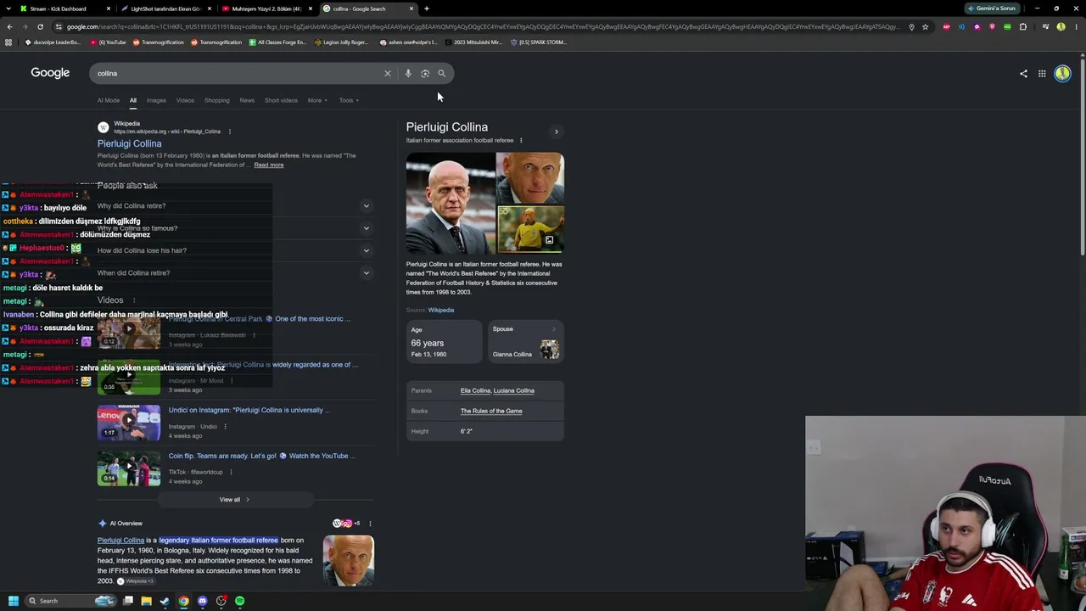
Task: Open more options for the Wikipedia result
Action: pos(229,132)
